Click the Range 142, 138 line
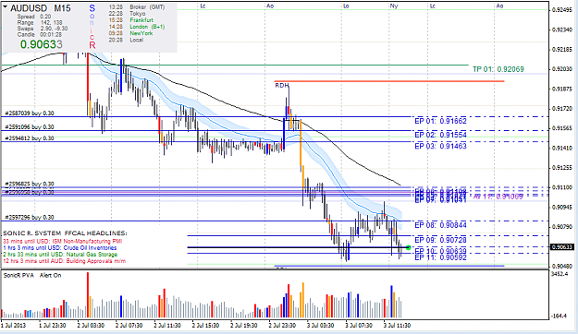Screen dimensions: 578x334 click(40, 22)
